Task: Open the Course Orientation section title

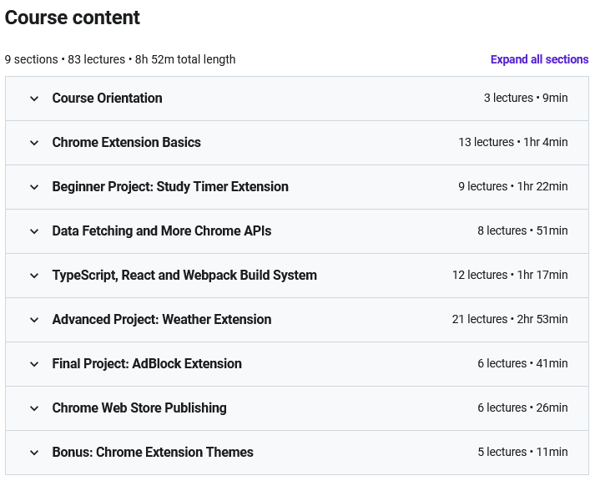Action: pos(108,98)
